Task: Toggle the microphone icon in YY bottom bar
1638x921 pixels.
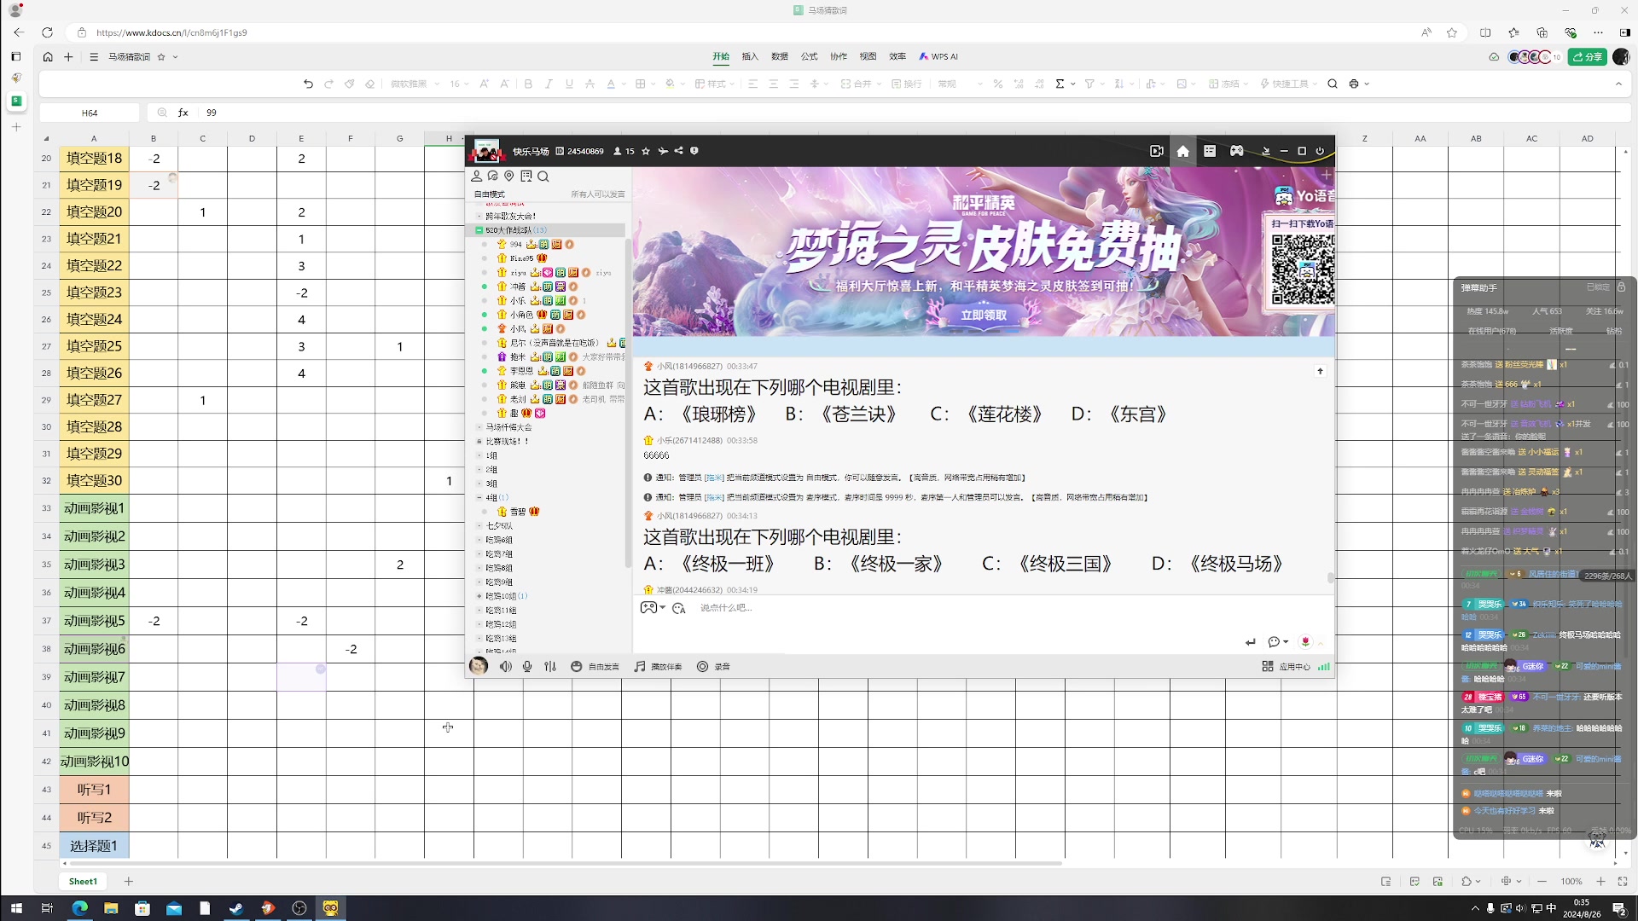Action: click(x=527, y=667)
